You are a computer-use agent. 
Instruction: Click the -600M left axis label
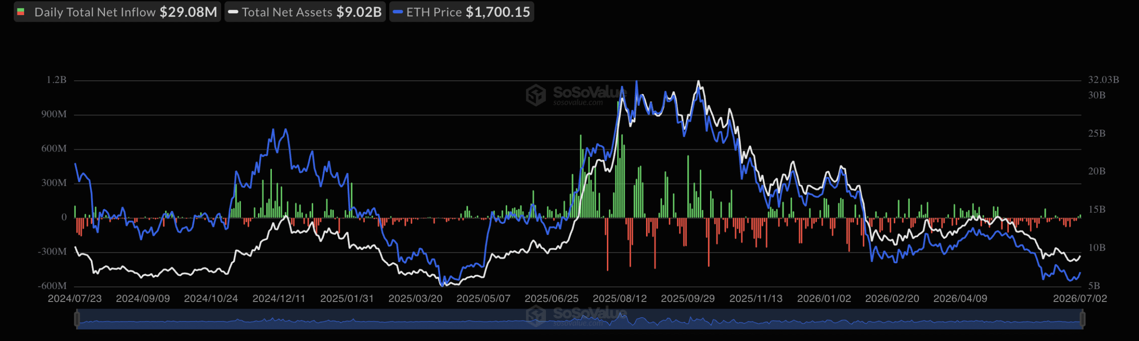[53, 286]
